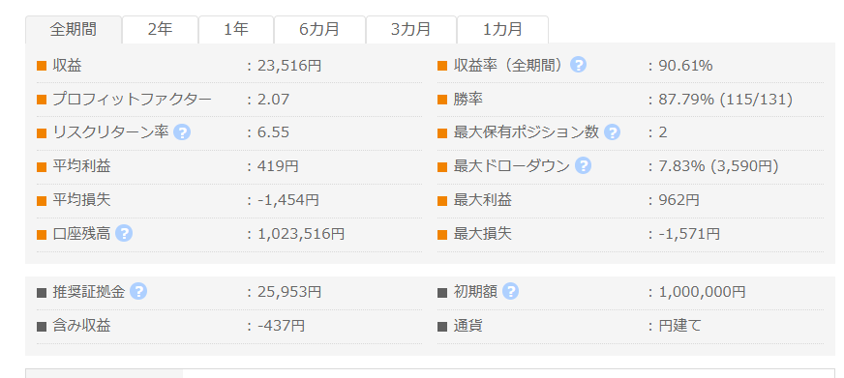Screen dimensions: 844x378
Task: Click the 通貨 value 円建て
Action: click(680, 325)
